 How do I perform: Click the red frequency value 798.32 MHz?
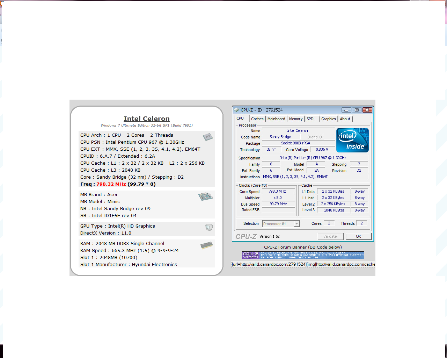point(111,184)
